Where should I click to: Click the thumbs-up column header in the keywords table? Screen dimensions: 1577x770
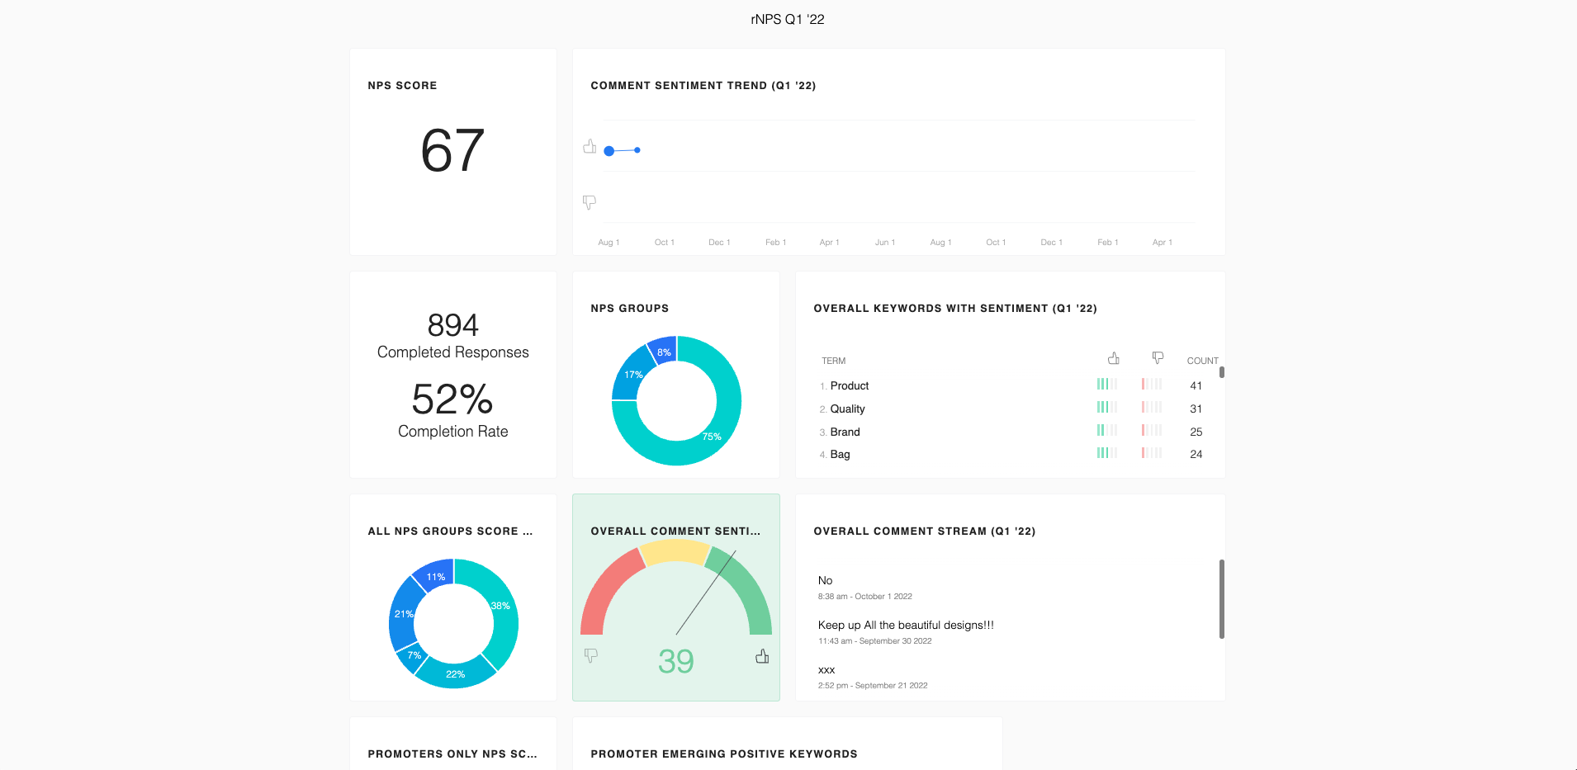click(x=1114, y=358)
